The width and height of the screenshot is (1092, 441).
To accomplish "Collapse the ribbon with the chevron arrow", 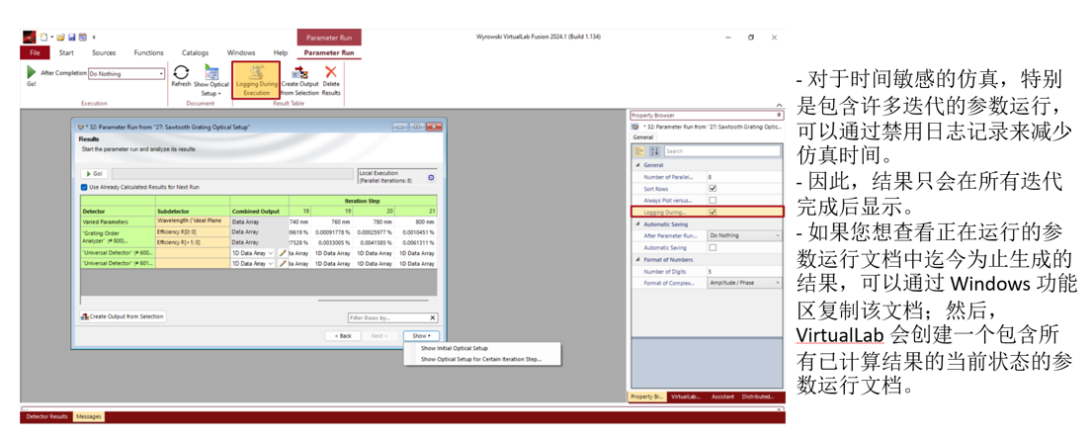I will 780,106.
